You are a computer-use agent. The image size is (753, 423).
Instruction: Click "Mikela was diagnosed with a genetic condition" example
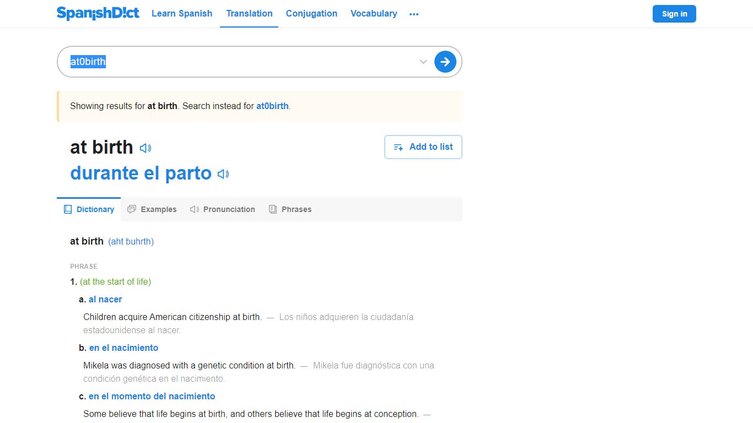(x=190, y=365)
